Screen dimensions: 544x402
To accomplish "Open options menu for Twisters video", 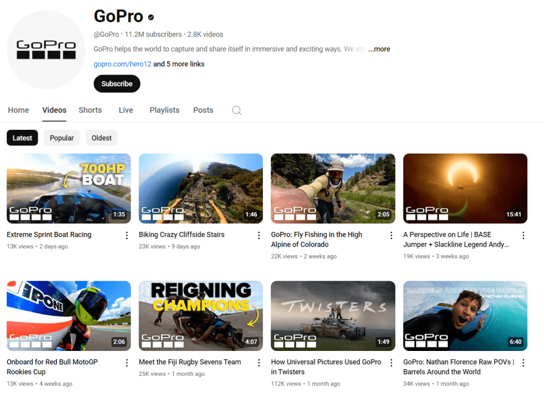I will coord(391,363).
